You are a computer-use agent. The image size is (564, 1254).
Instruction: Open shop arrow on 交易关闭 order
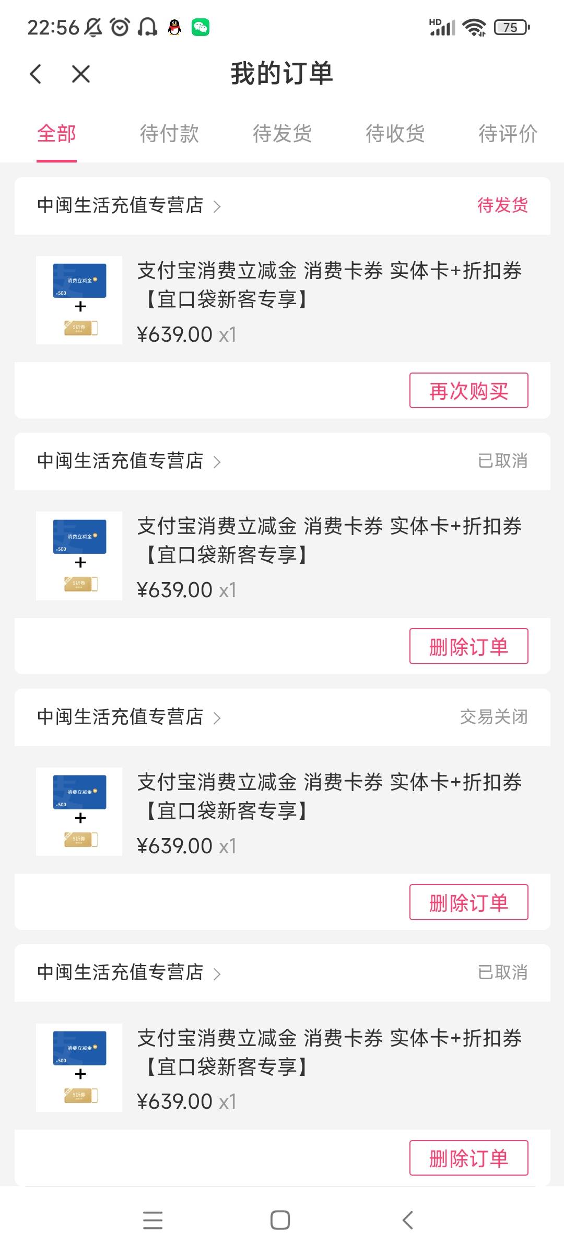point(217,718)
